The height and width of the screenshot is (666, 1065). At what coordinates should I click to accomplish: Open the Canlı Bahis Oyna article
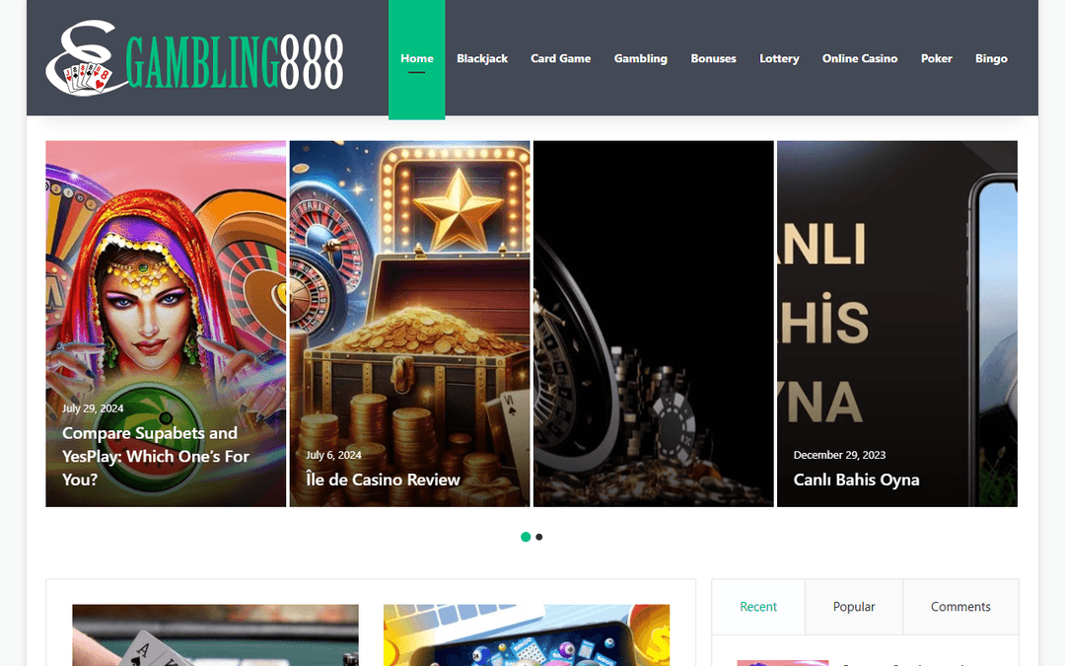pyautogui.click(x=856, y=480)
